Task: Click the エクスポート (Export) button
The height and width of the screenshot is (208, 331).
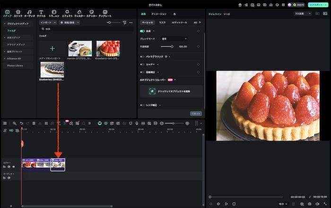Action: pyautogui.click(x=317, y=5)
